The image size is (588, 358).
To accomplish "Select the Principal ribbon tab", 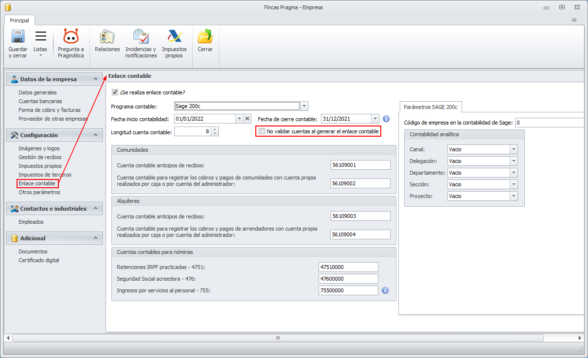I will coord(19,20).
